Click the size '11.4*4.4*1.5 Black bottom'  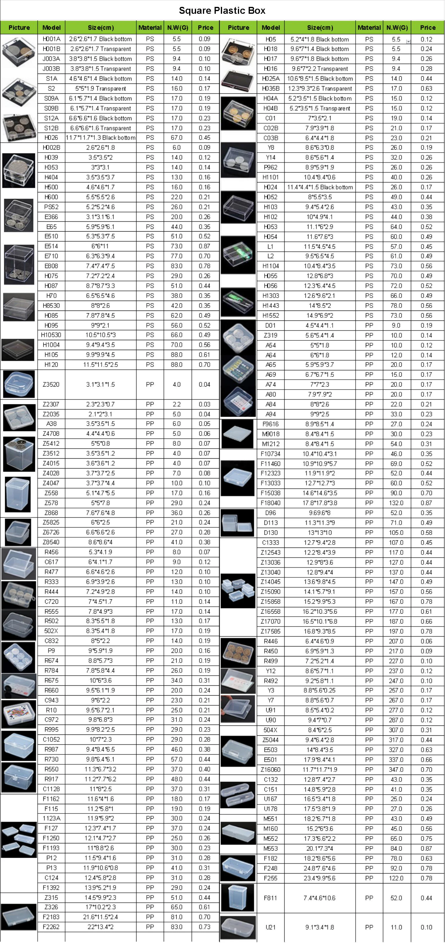[320, 187]
